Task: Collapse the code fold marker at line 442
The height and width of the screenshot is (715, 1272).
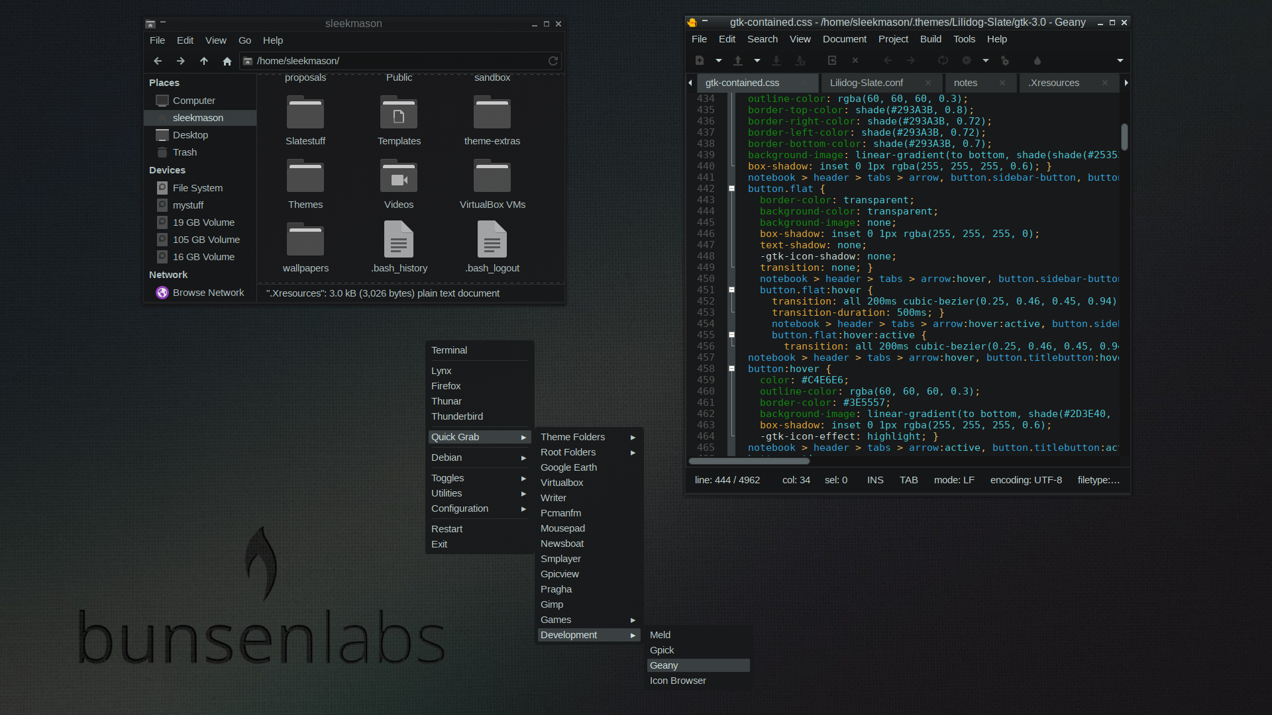Action: click(x=732, y=189)
